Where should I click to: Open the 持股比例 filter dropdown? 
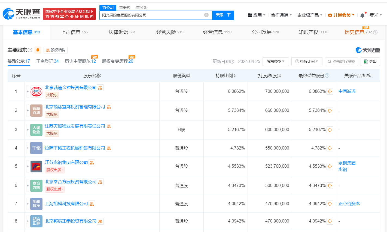[x=307, y=62]
